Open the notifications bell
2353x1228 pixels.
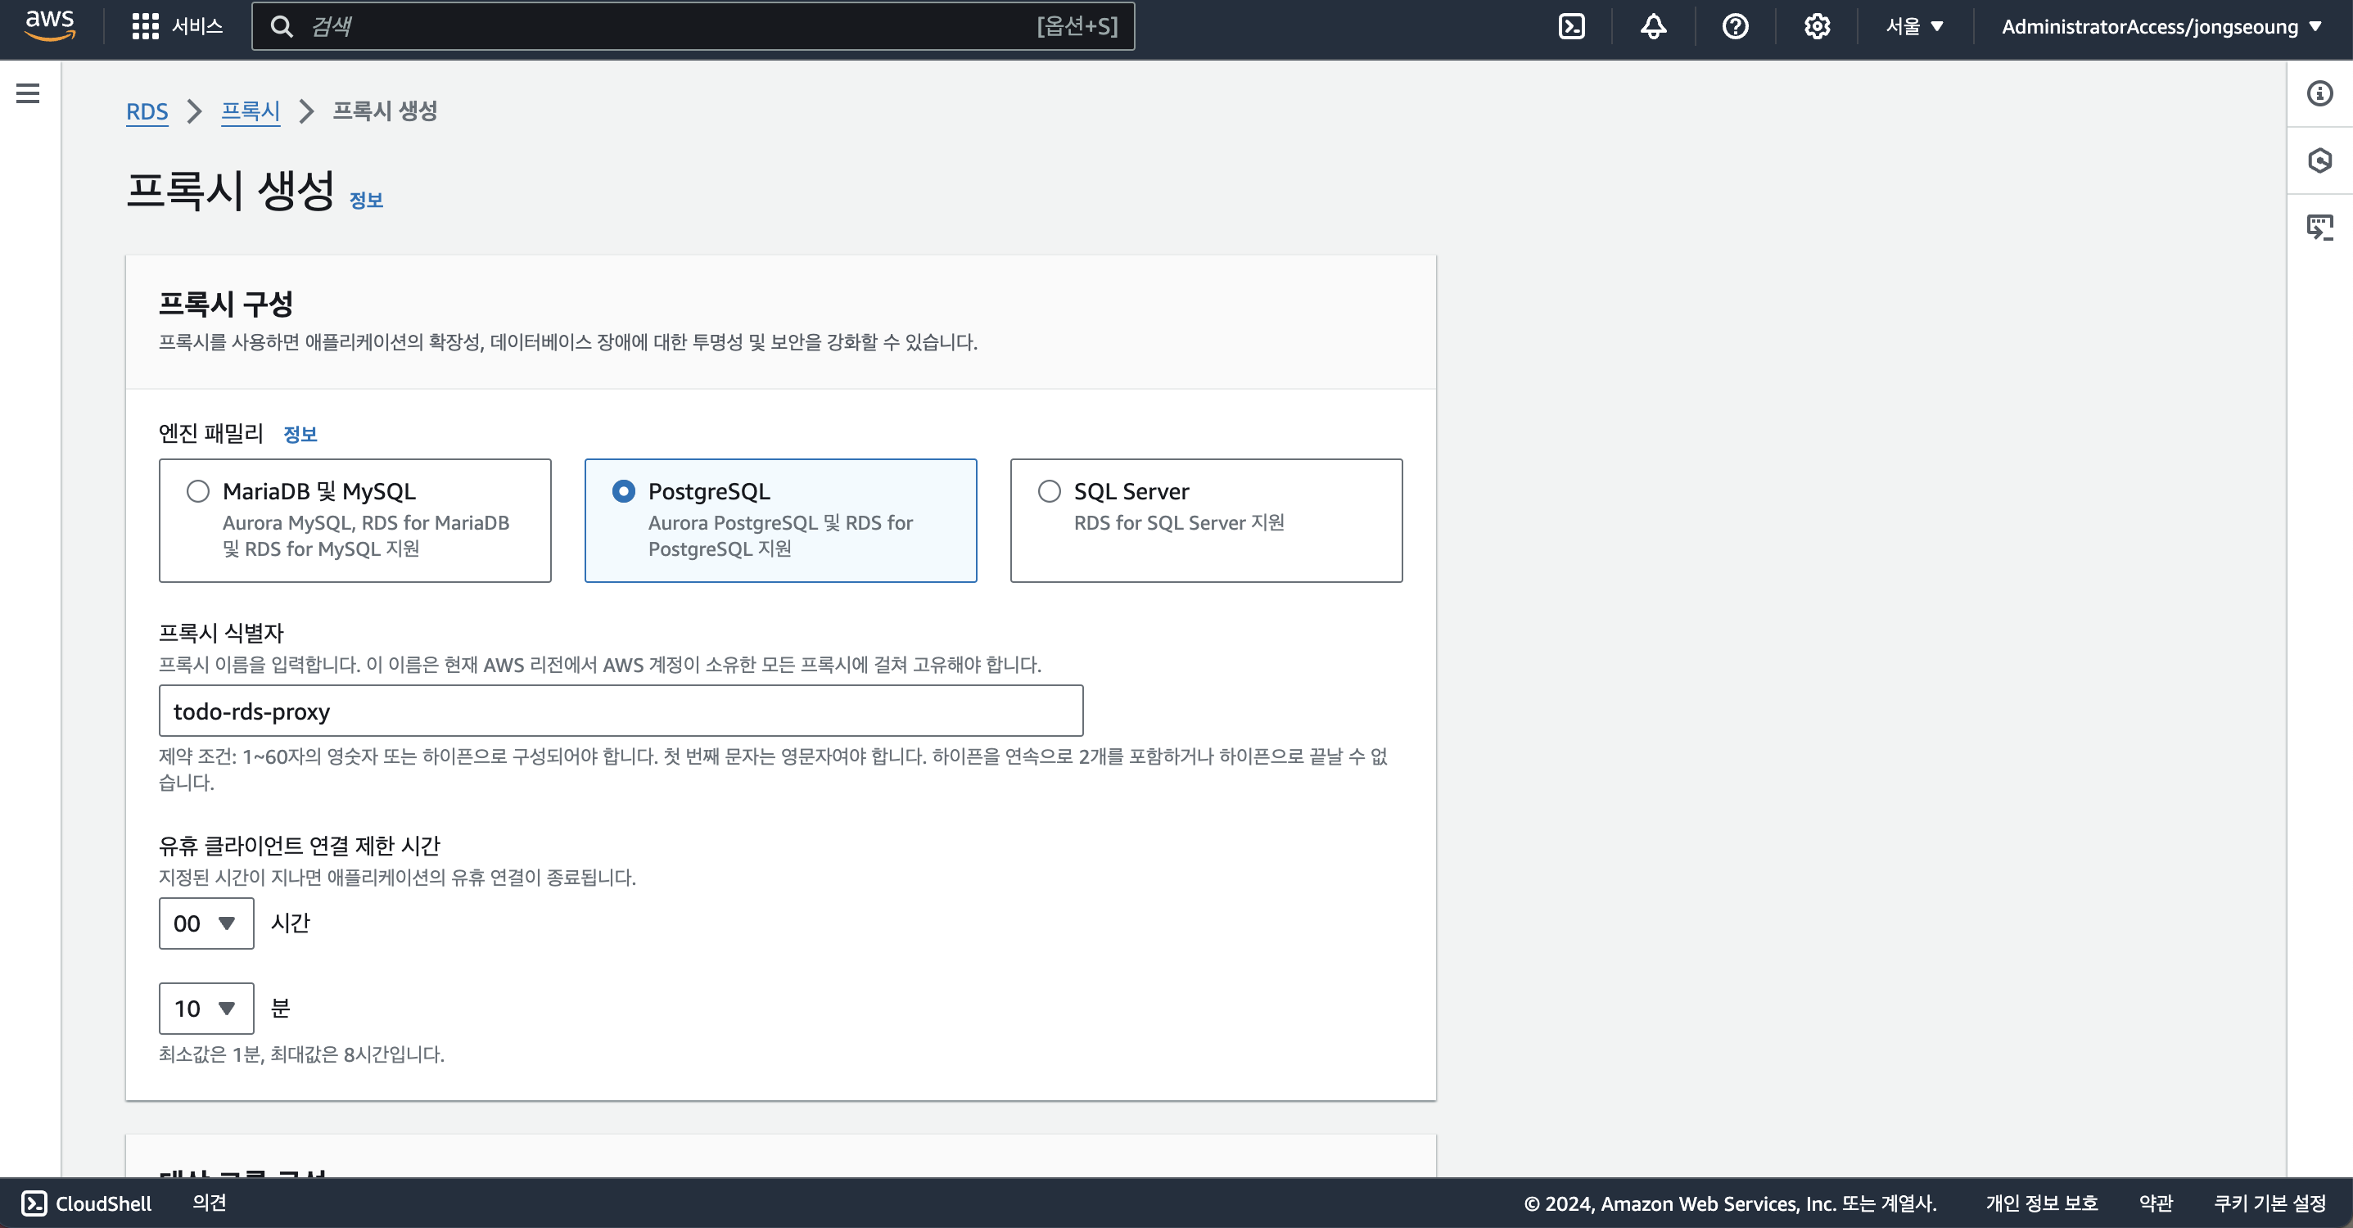(x=1653, y=26)
